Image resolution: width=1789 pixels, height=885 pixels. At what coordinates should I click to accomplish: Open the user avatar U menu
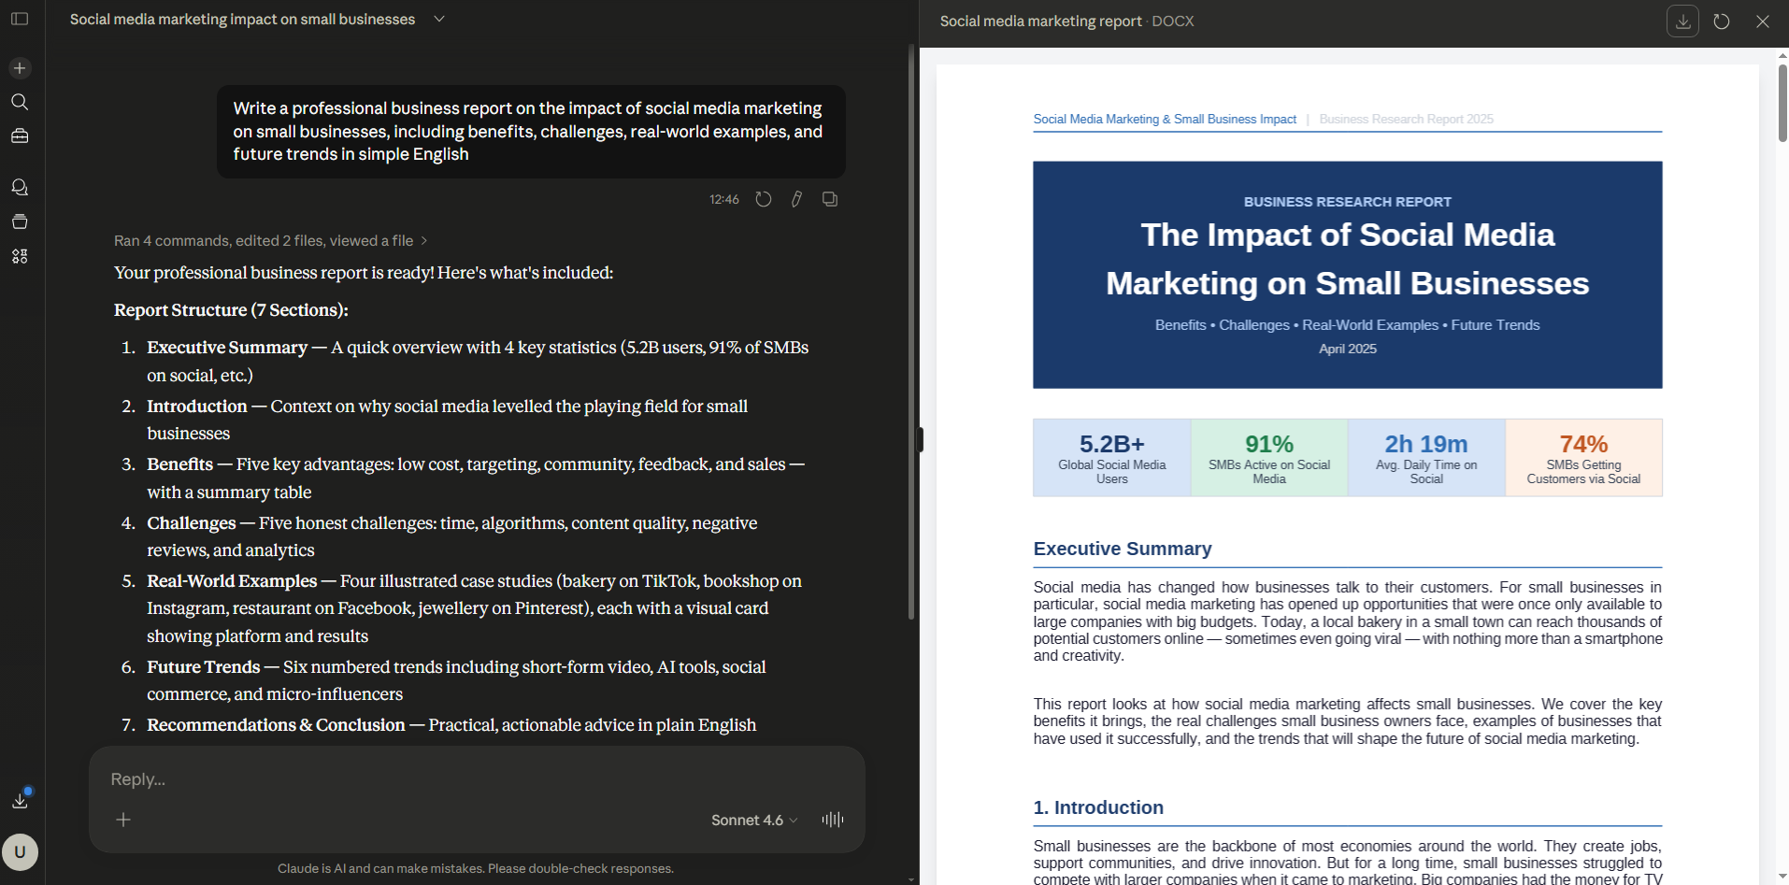coord(20,852)
